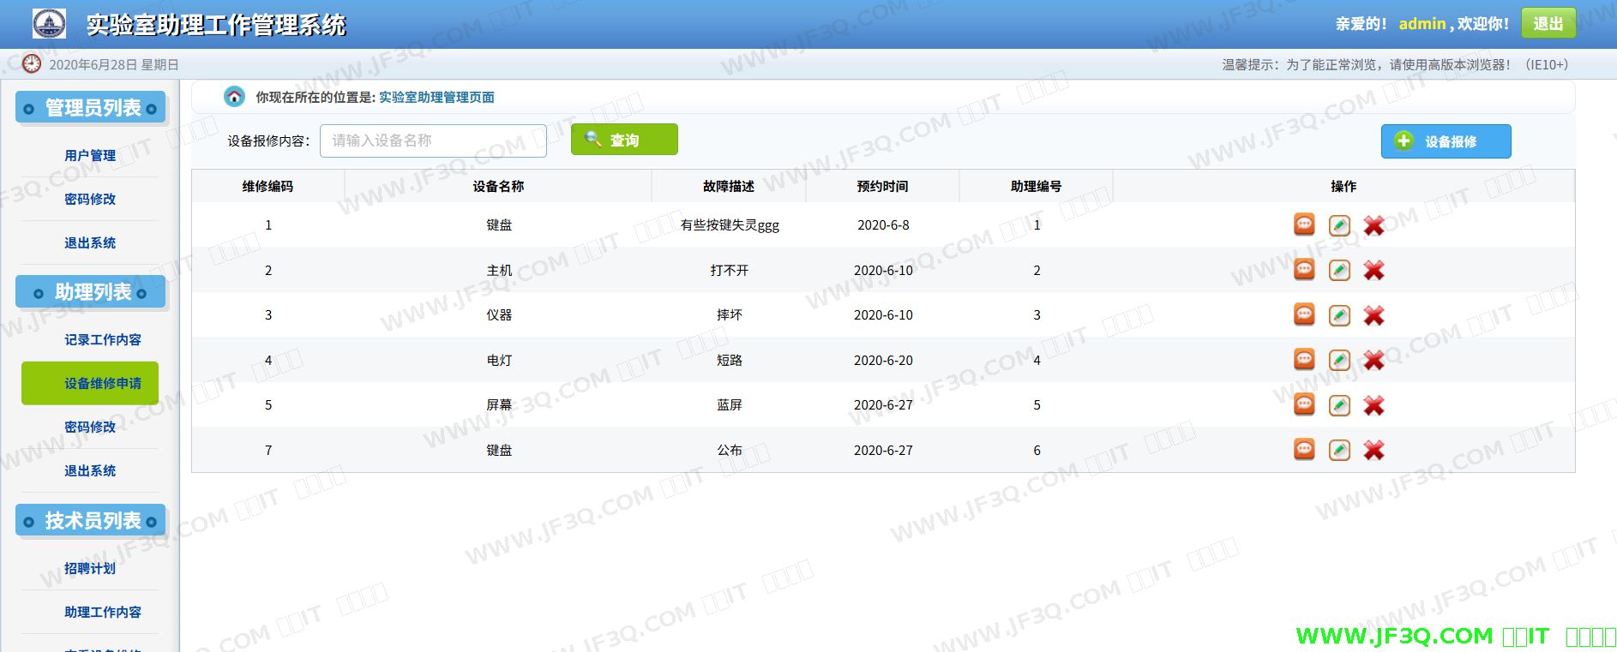Click the orange comment icon for 电灯 row
The image size is (1617, 652).
1304,360
